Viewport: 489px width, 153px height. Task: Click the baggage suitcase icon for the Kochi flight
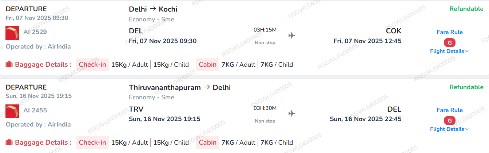pos(9,65)
